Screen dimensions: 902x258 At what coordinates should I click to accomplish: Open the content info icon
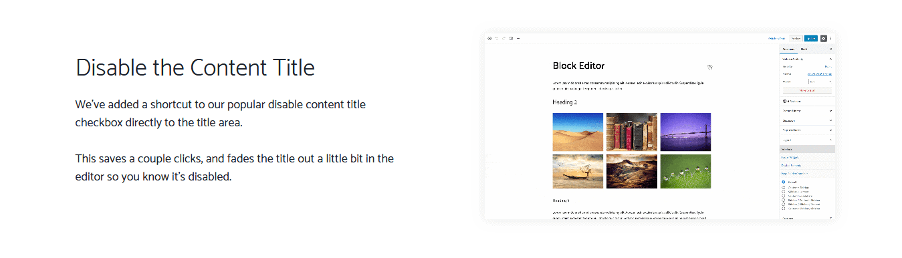511,38
